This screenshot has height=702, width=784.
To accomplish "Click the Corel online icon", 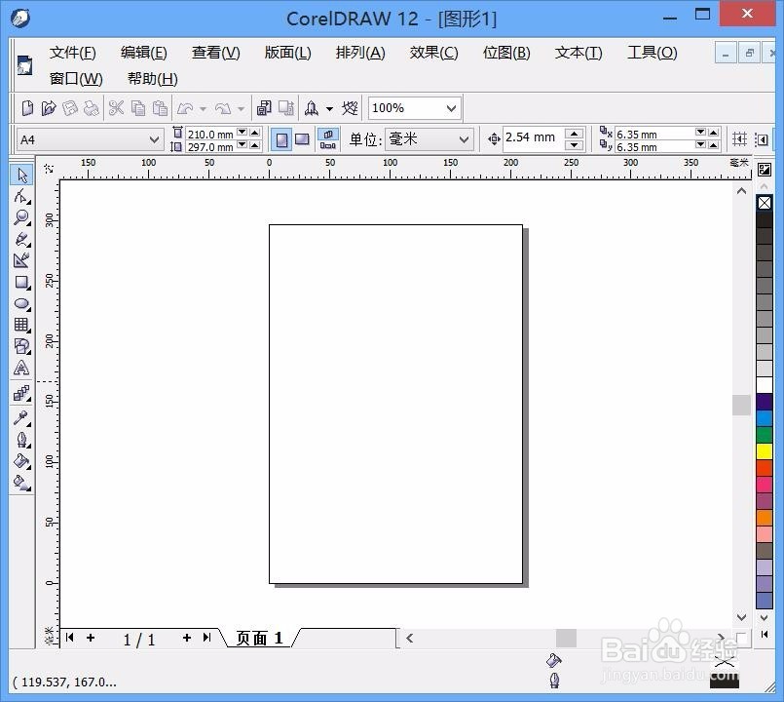I will 350,108.
